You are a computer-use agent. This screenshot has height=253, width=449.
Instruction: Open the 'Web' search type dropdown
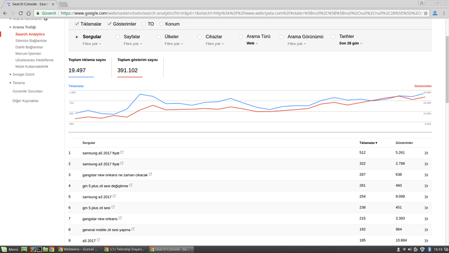(x=252, y=43)
